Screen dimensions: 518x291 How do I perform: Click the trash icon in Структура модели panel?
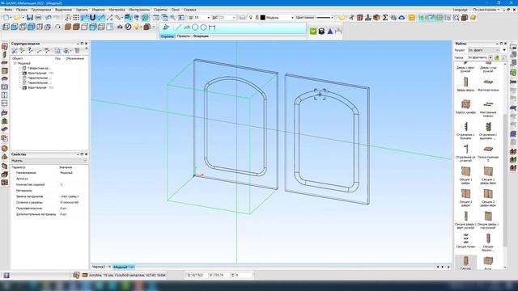tap(77, 50)
